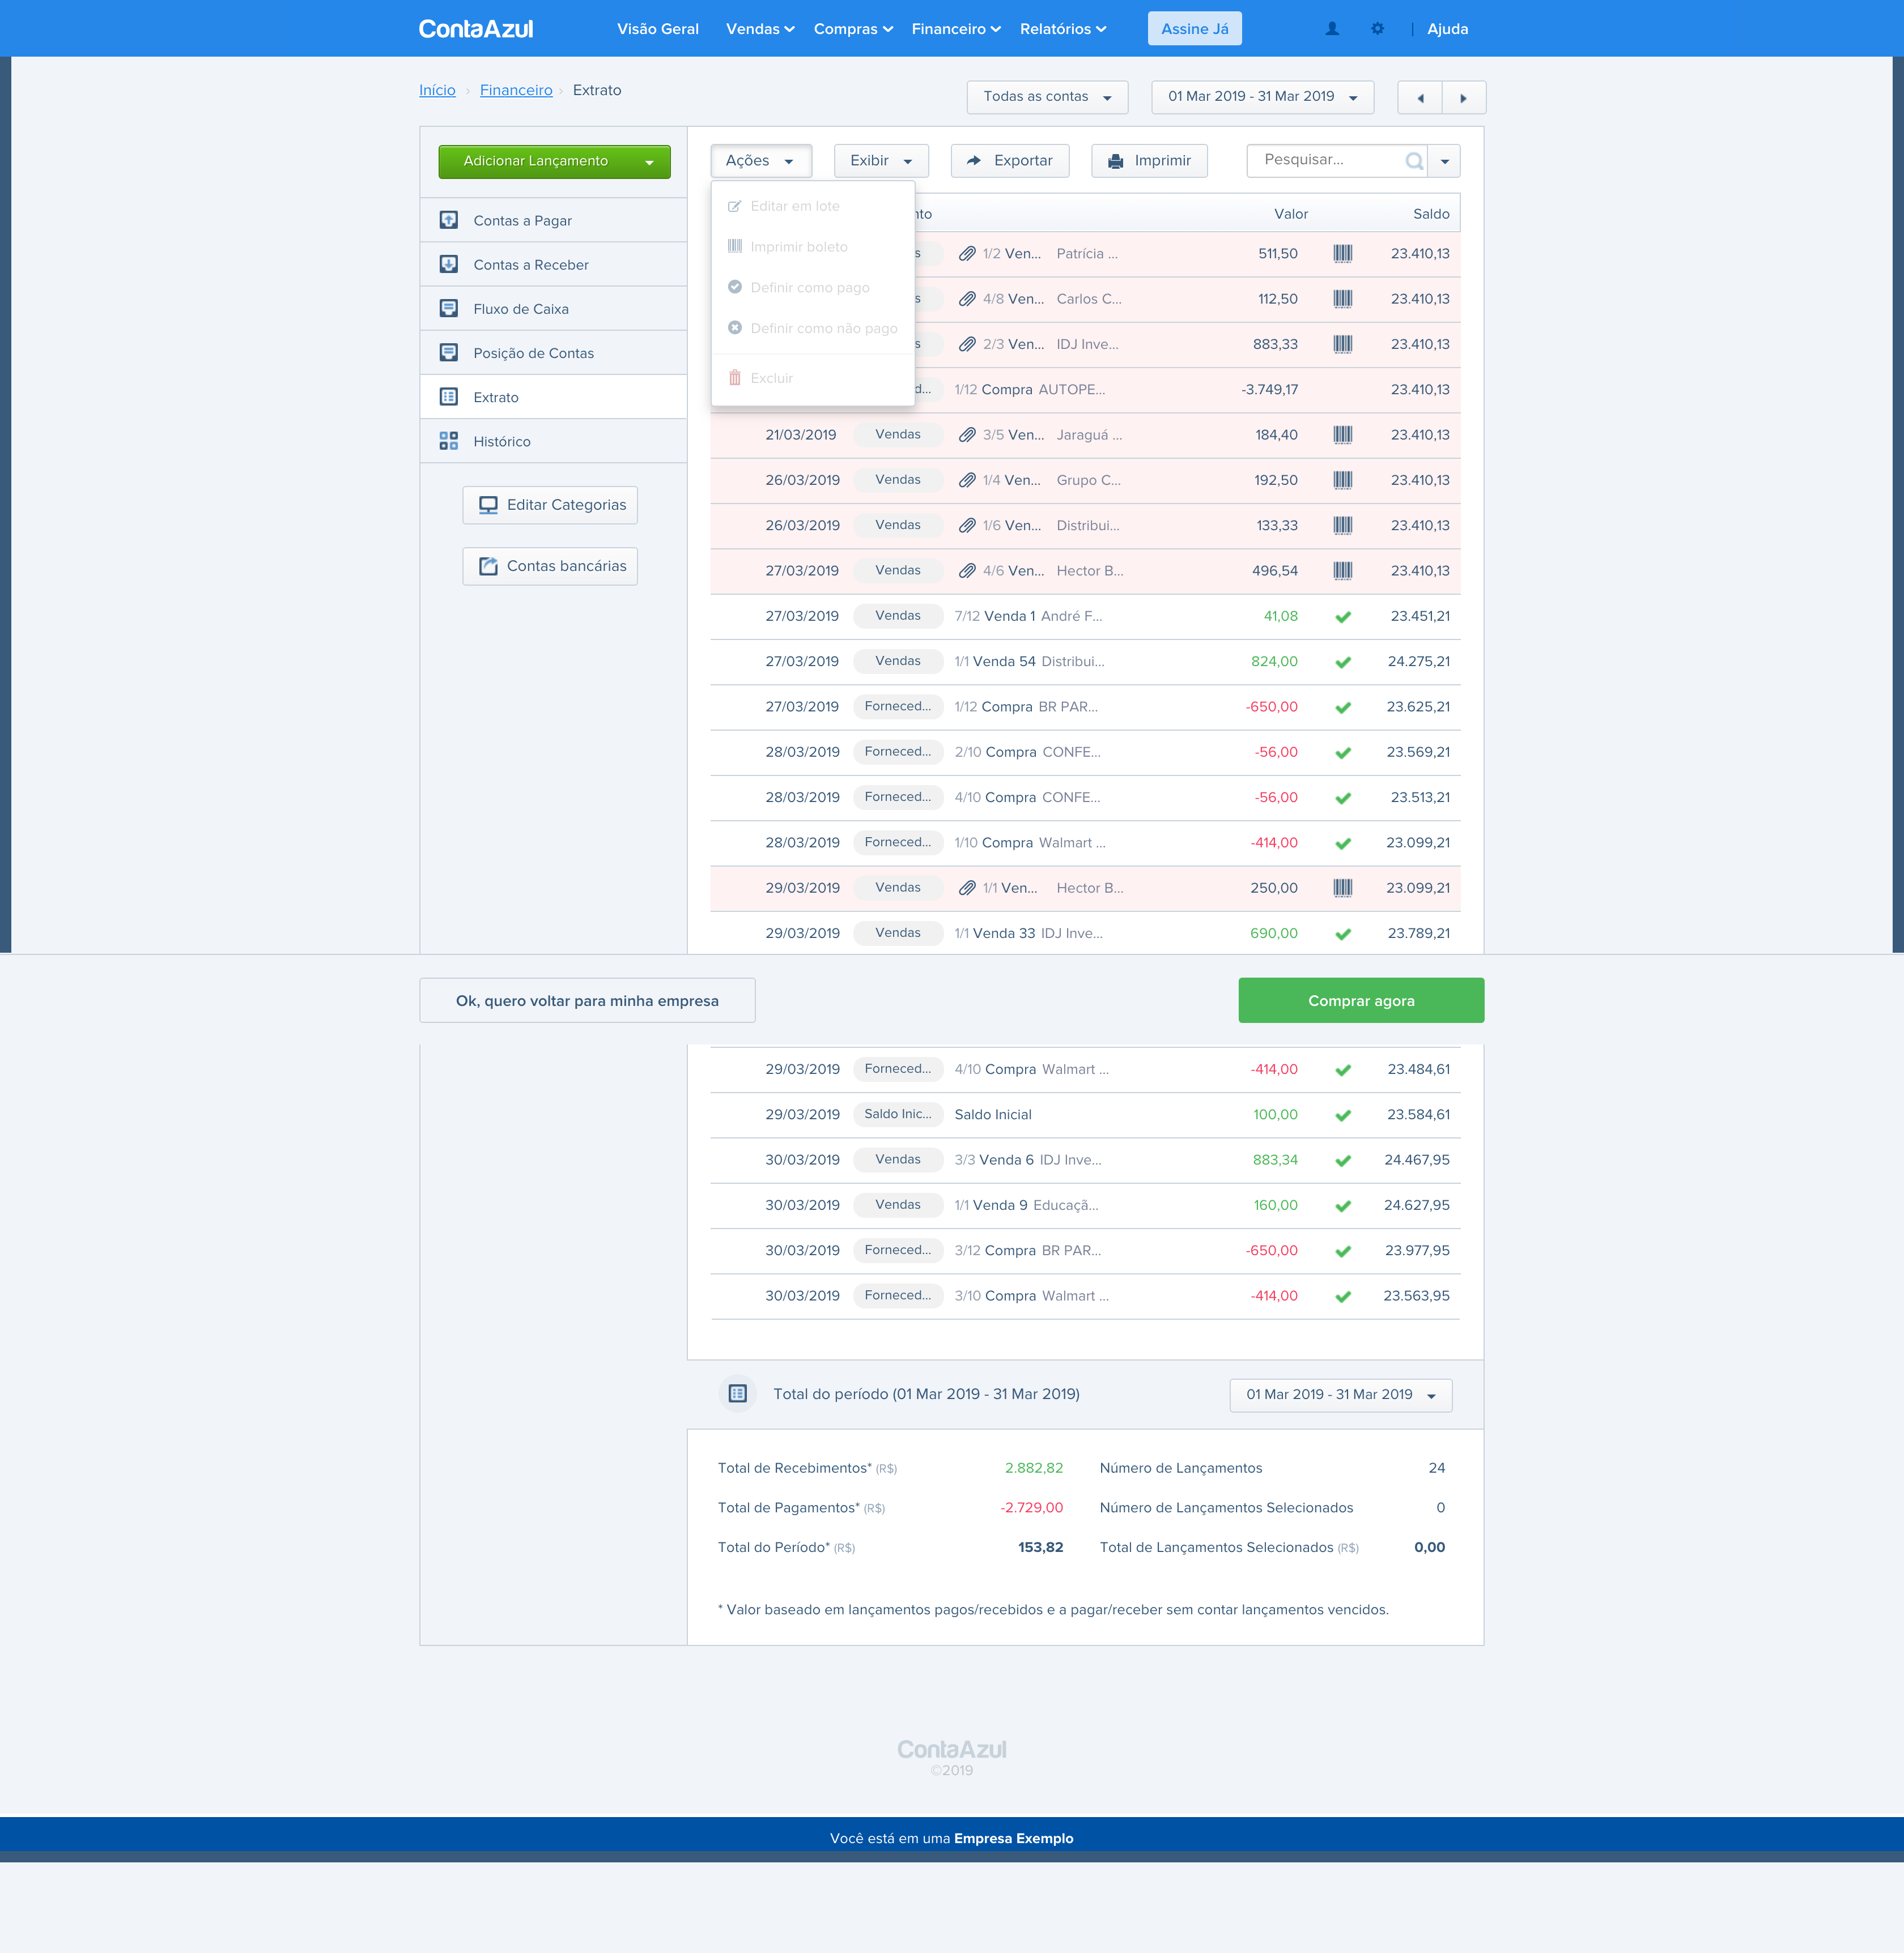The image size is (1904, 1953).
Task: Click the Fluxo de Caixa sidebar icon
Action: [x=449, y=309]
